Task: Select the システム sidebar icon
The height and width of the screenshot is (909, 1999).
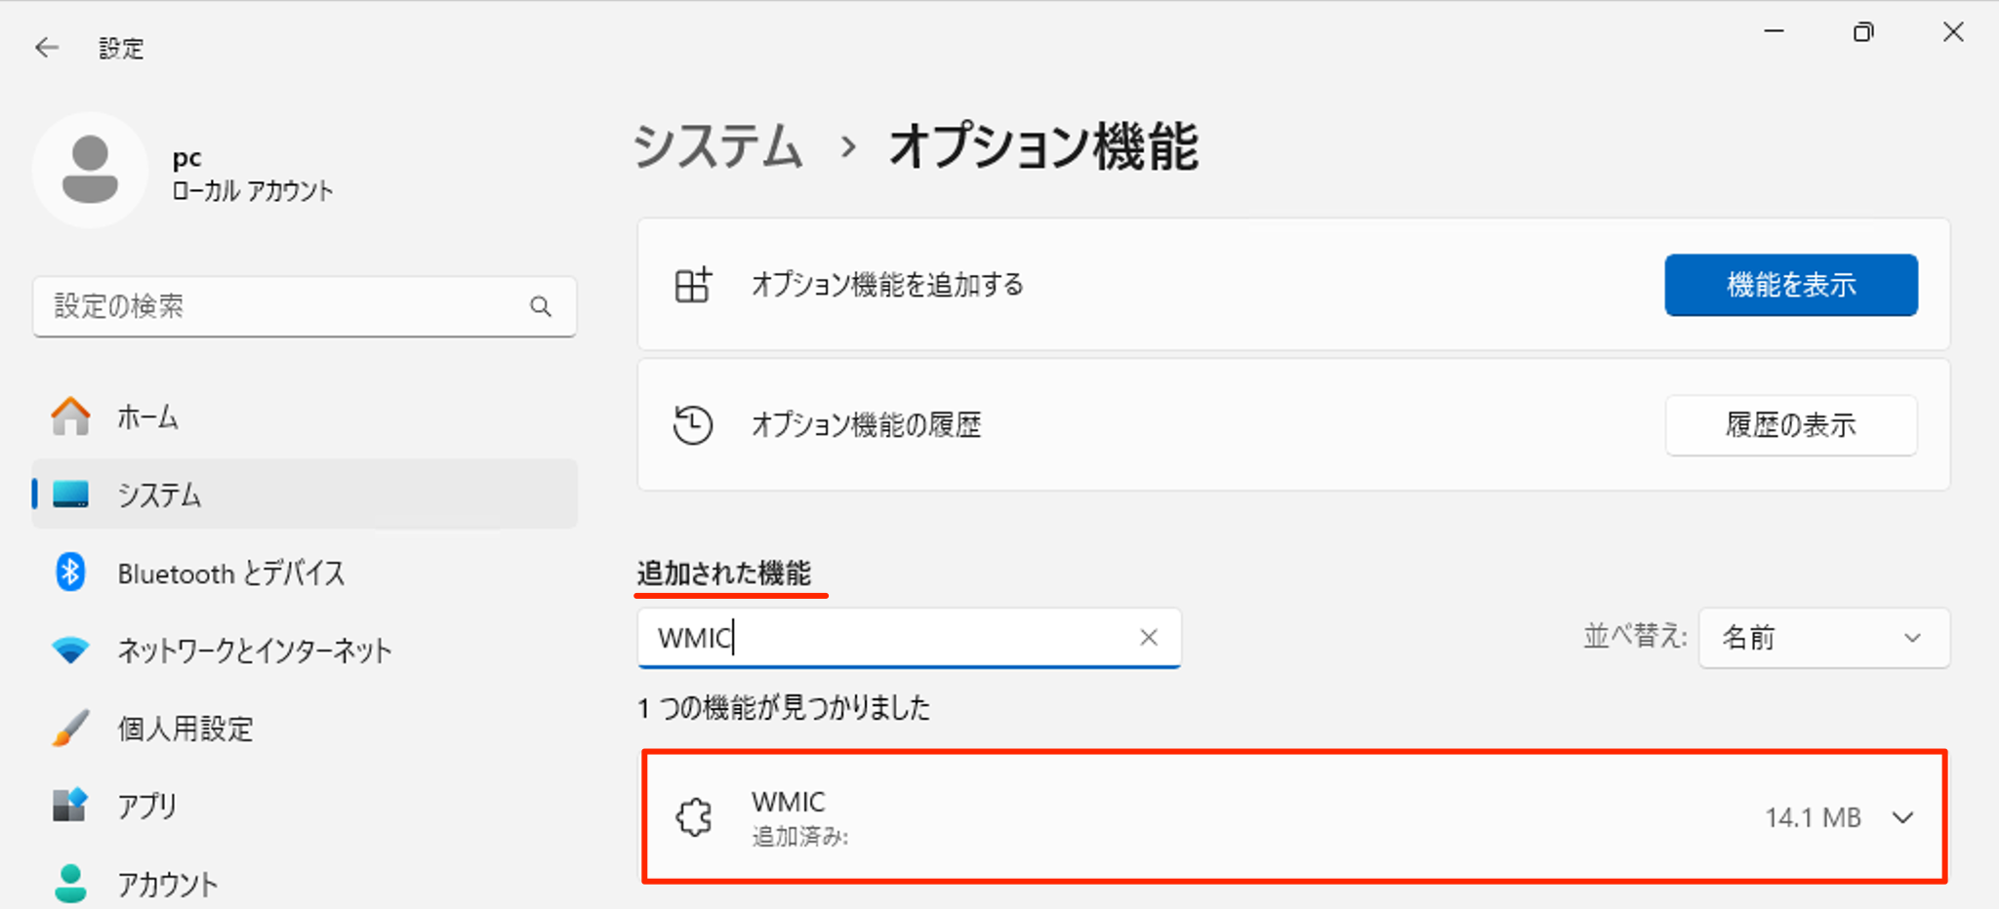Action: pyautogui.click(x=69, y=494)
